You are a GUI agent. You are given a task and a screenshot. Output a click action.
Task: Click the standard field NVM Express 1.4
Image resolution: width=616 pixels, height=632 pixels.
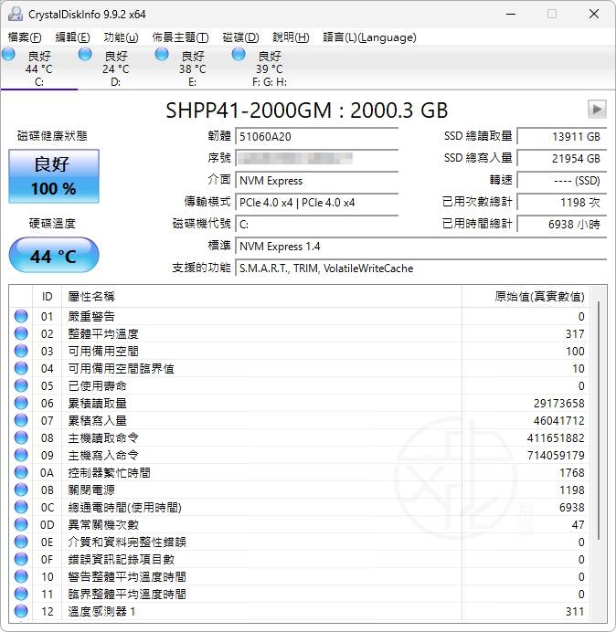coord(420,247)
